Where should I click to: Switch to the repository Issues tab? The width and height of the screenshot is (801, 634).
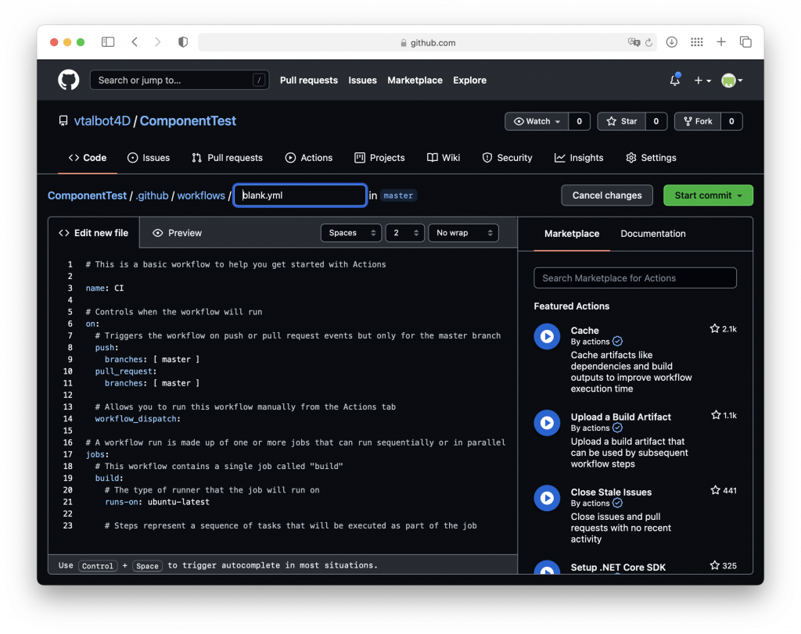[x=148, y=158]
